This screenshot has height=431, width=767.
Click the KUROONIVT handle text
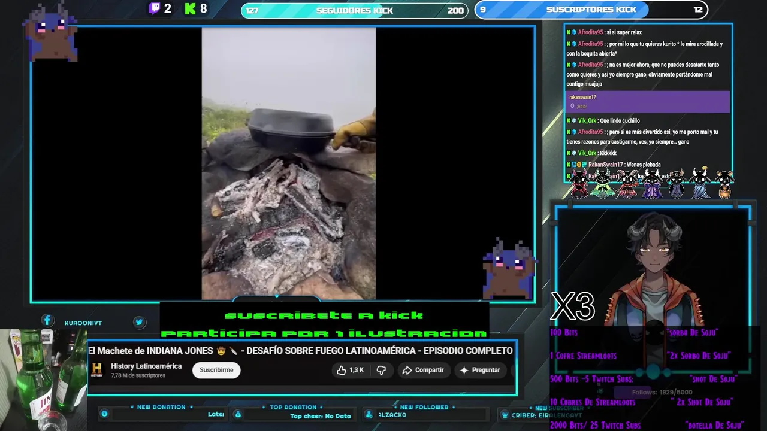pos(83,323)
